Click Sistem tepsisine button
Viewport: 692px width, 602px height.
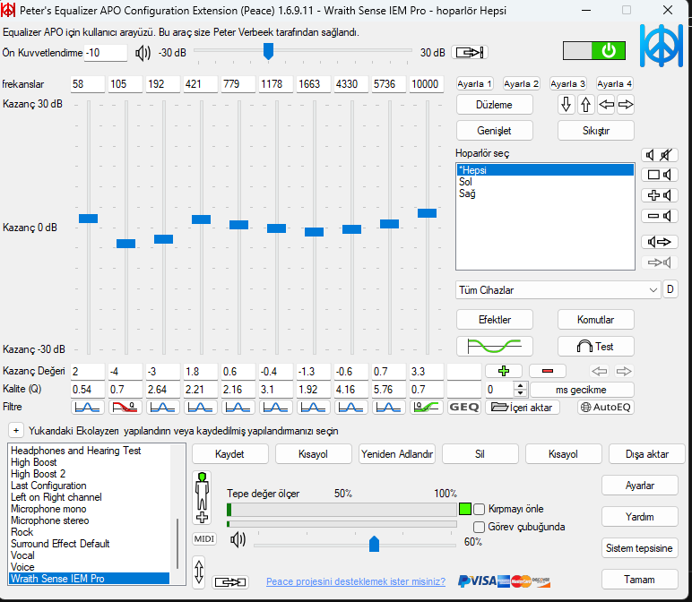(639, 547)
